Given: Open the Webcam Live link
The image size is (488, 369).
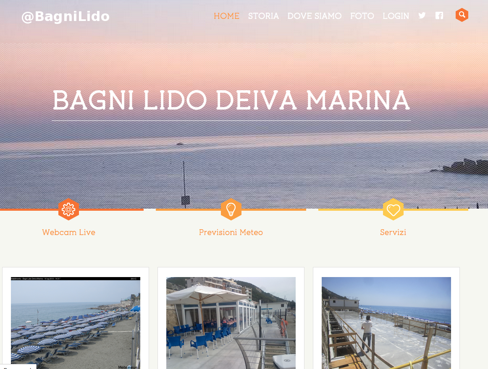Looking at the screenshot, I should [x=69, y=233].
